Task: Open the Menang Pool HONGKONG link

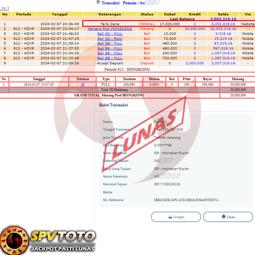Action: [110, 29]
